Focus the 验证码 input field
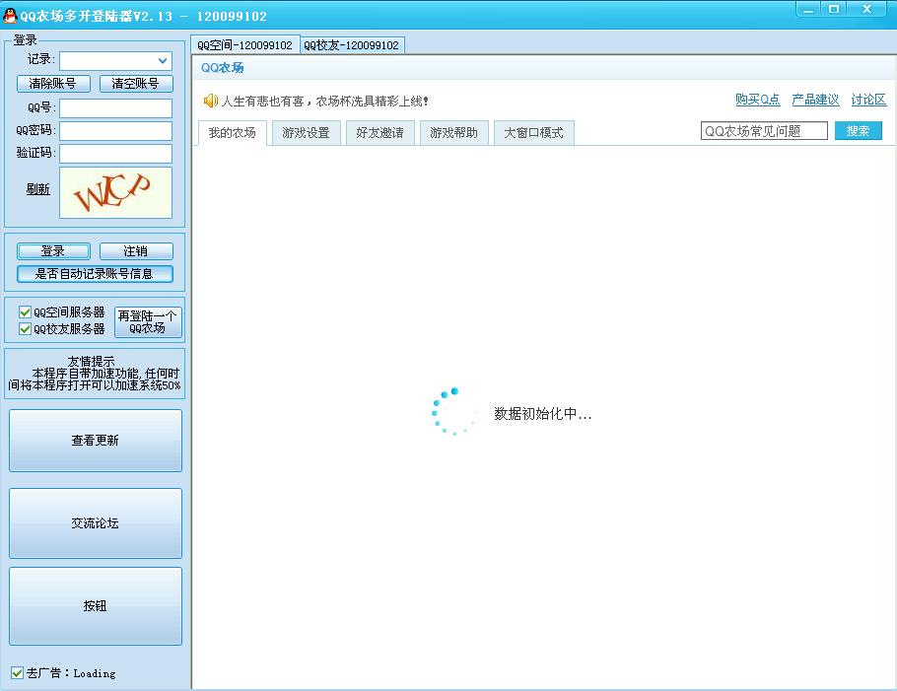This screenshot has width=897, height=691. 115,154
